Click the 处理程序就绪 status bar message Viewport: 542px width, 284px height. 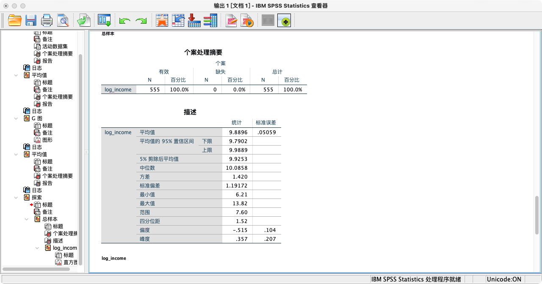click(x=416, y=279)
